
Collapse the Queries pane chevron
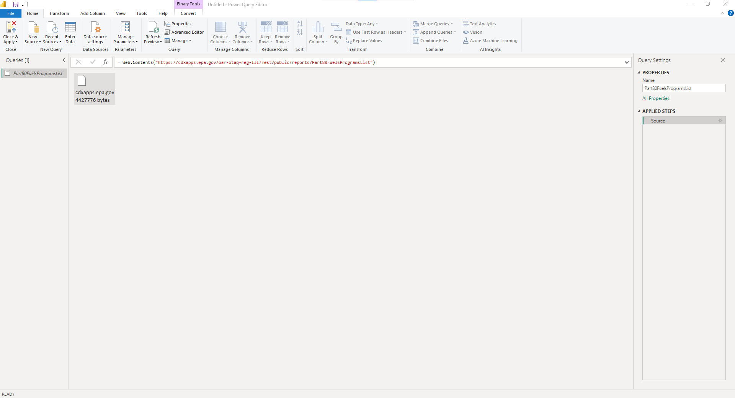click(64, 60)
